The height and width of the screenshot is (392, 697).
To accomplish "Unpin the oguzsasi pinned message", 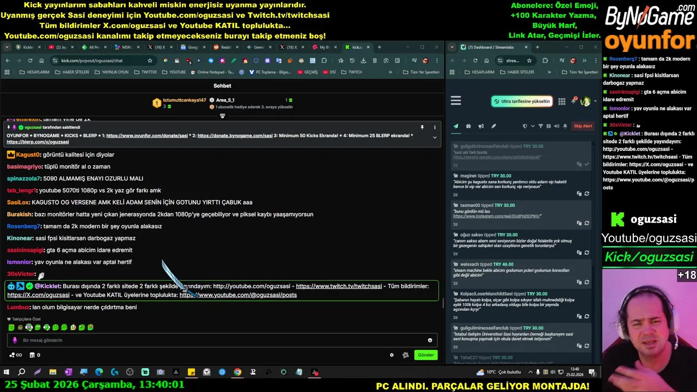I will point(422,127).
